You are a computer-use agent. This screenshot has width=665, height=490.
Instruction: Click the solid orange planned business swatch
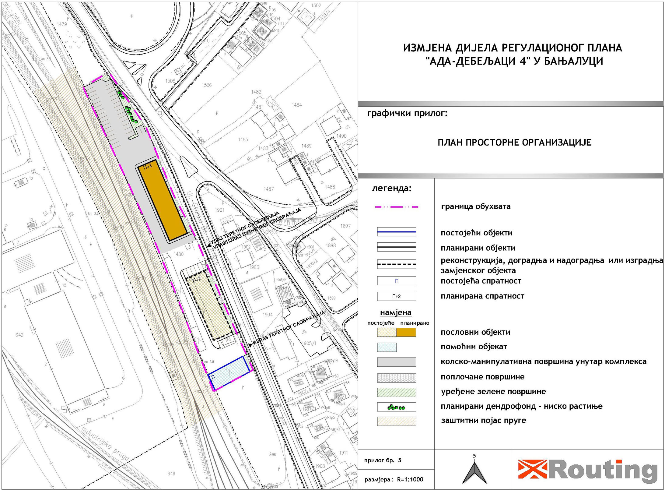coord(406,332)
